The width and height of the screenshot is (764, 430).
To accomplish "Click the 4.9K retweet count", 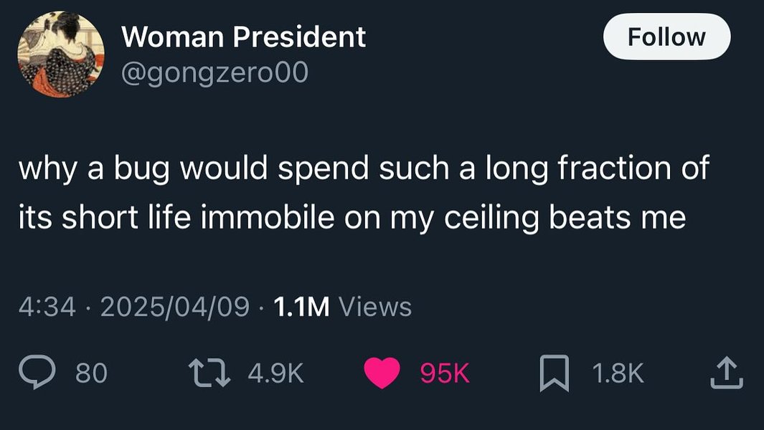I will click(275, 373).
